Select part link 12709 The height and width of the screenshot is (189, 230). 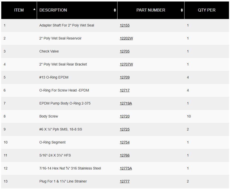124,77
